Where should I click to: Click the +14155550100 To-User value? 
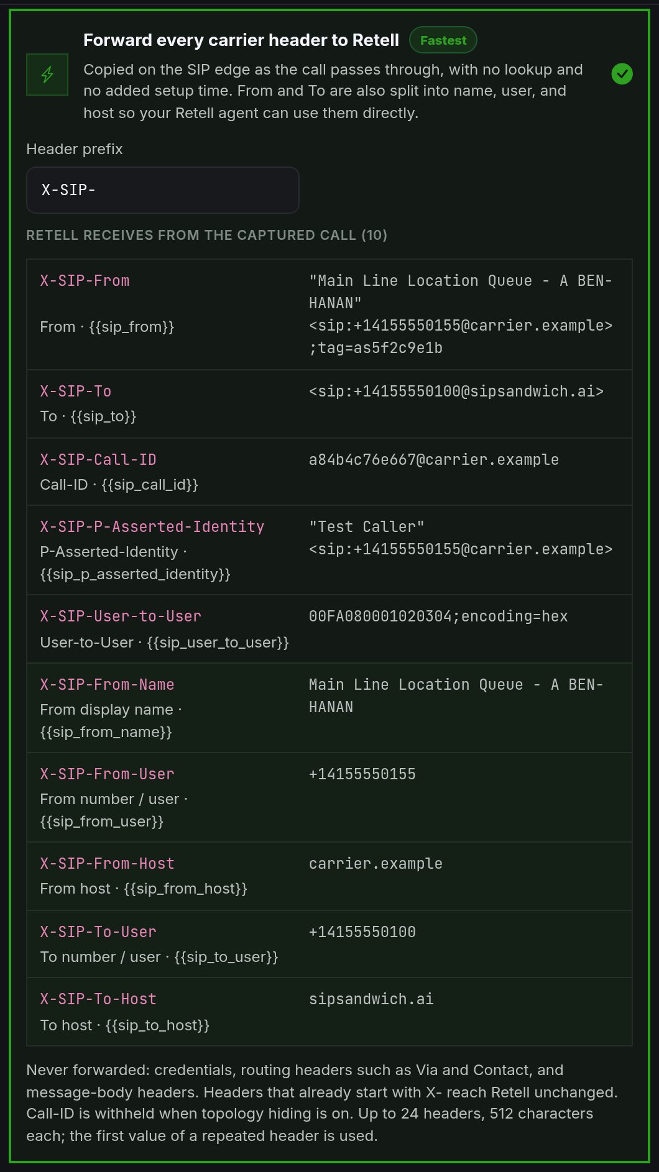tap(362, 932)
